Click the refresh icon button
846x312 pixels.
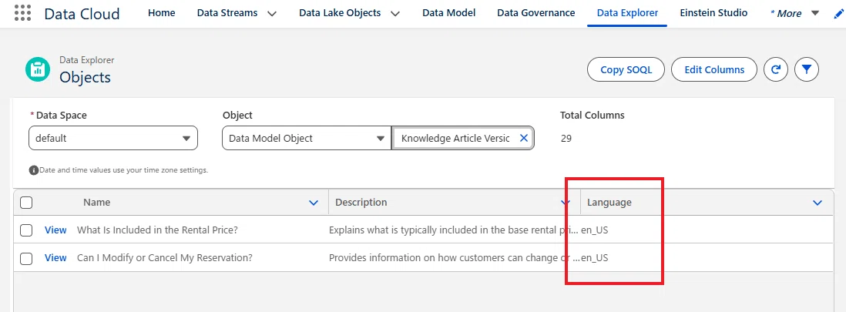(x=776, y=69)
